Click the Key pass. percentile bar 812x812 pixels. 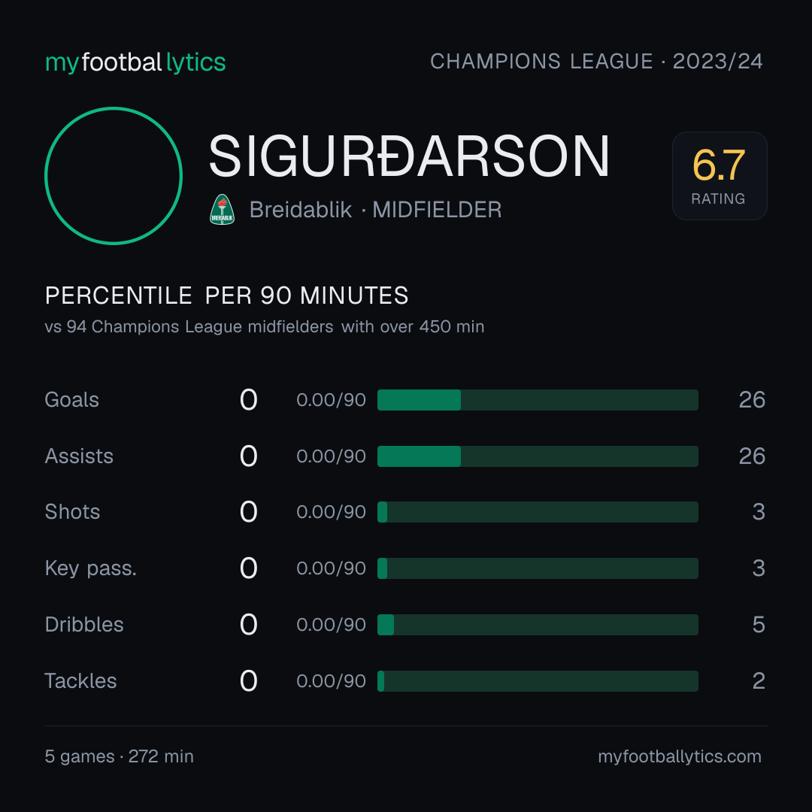(x=538, y=568)
